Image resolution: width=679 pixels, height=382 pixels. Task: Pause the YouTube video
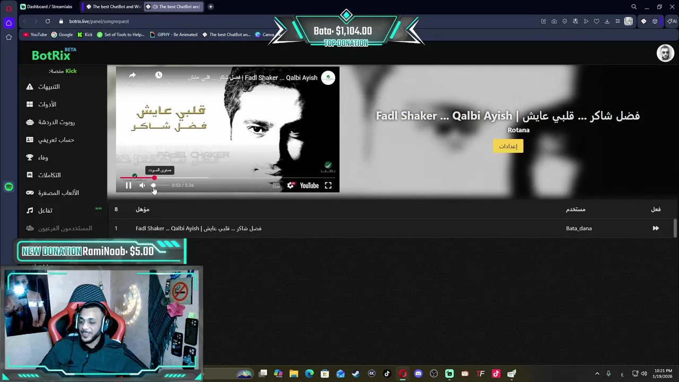click(x=128, y=185)
